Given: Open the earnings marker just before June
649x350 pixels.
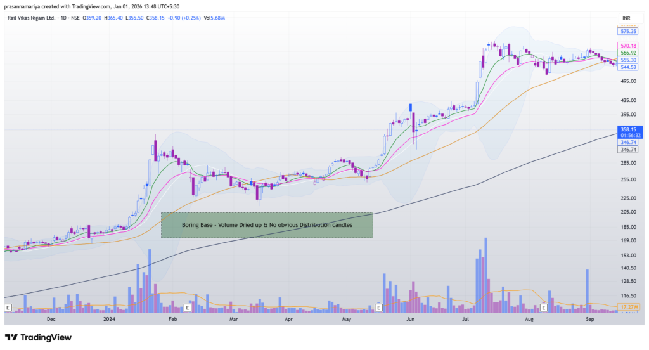Looking at the screenshot, I should [379, 308].
